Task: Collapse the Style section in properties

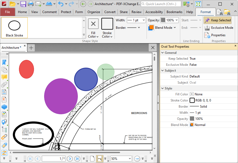Action: coord(163,88)
